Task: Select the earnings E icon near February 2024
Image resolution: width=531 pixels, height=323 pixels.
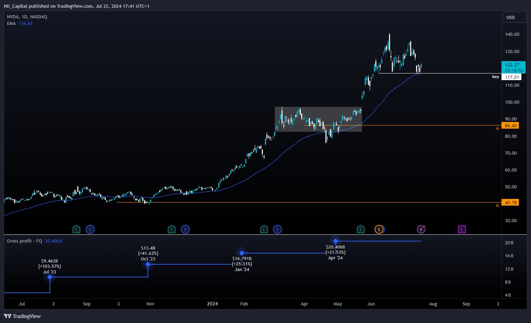Action: [x=264, y=229]
